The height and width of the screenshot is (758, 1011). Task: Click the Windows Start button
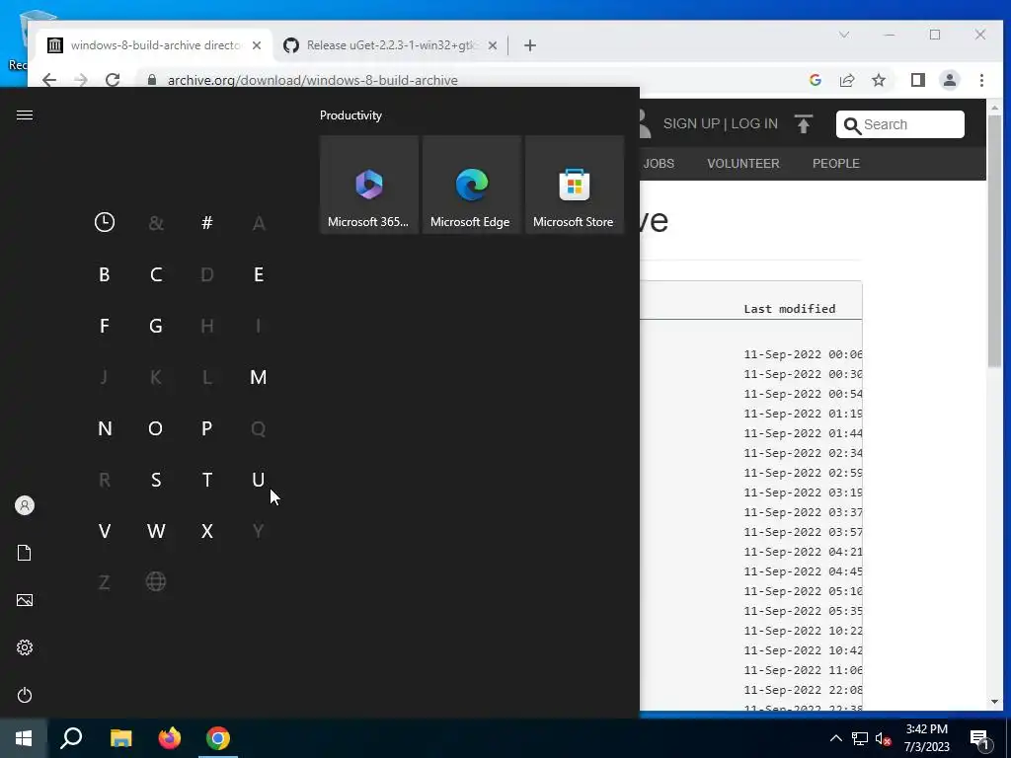pos(24,738)
